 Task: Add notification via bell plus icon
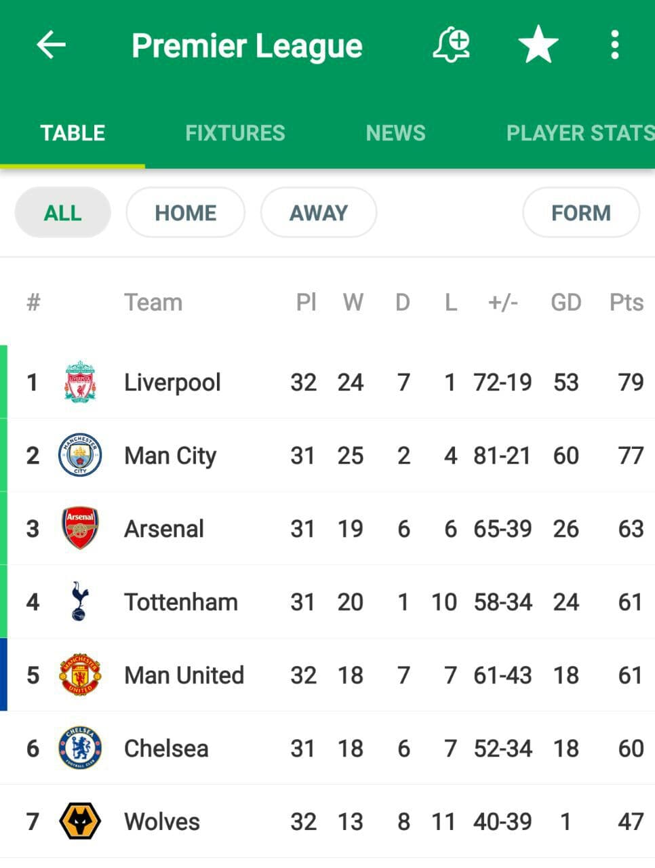click(x=452, y=45)
